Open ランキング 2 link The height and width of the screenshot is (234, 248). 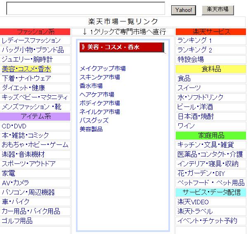pyautogui.click(x=195, y=50)
